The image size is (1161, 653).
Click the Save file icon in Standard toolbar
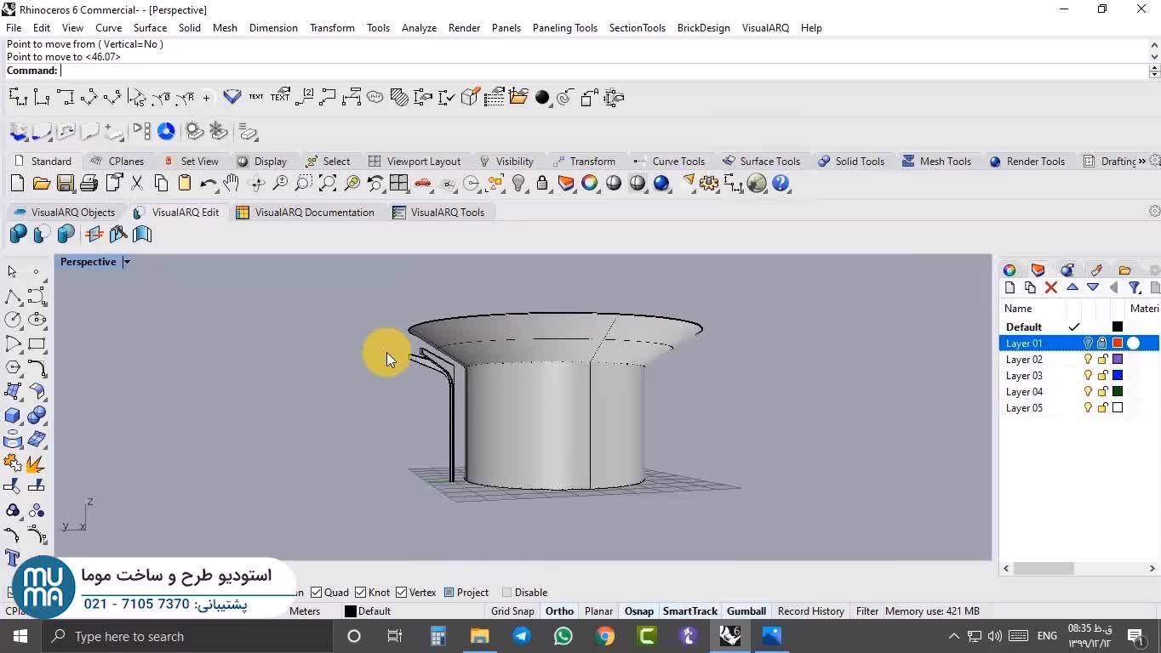(x=65, y=184)
